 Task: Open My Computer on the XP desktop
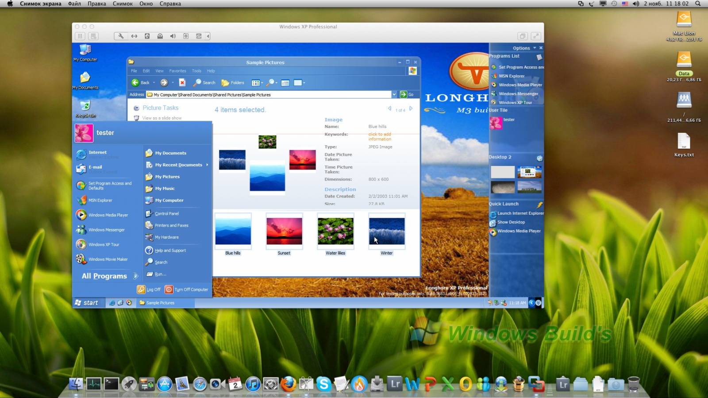(85, 53)
